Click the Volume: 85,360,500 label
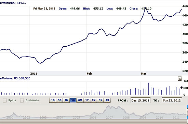Viewport: 188px width, 124px height. pos(15,78)
